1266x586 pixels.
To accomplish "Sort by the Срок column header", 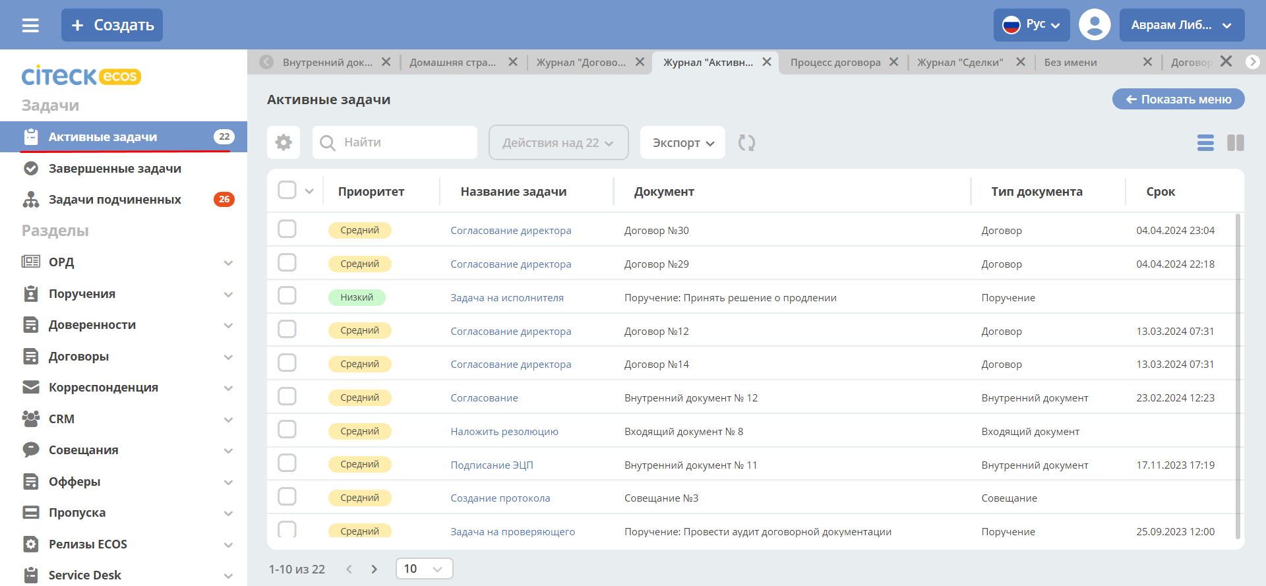I will point(1160,191).
